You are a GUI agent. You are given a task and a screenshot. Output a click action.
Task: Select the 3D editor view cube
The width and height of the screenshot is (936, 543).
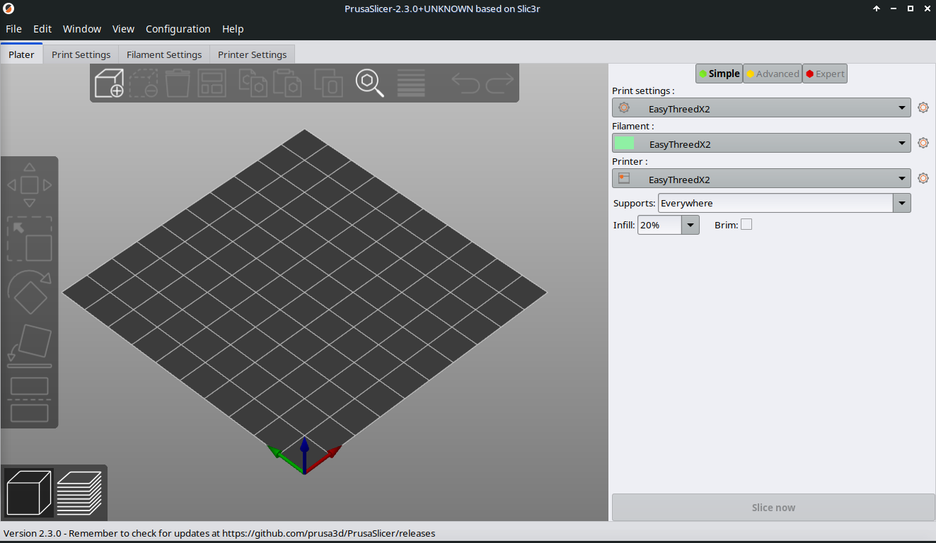29,492
